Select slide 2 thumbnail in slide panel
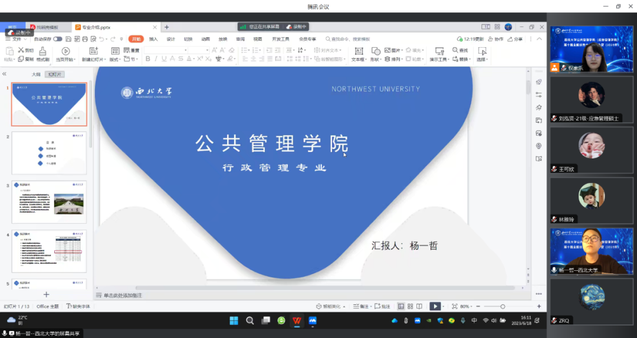Image resolution: width=637 pixels, height=338 pixels. pos(49,153)
